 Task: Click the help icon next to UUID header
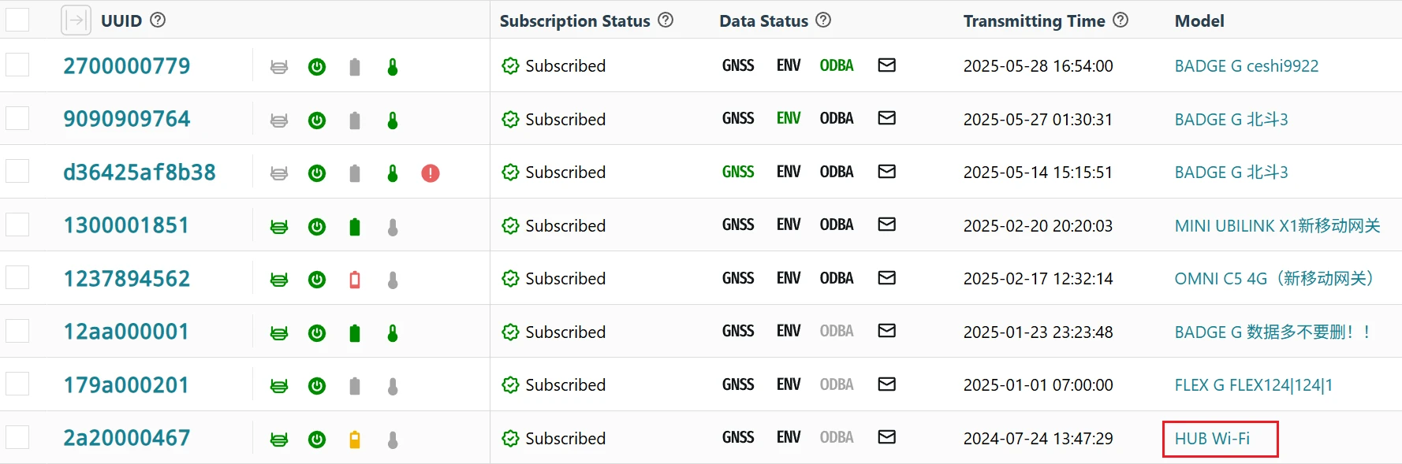coord(158,20)
